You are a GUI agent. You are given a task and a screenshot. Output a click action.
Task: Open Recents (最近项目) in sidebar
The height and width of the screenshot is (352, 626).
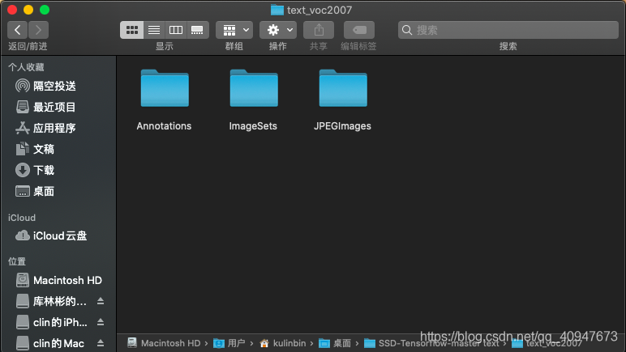click(x=58, y=107)
